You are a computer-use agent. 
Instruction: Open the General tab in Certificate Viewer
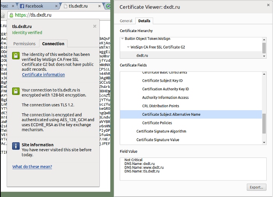click(x=126, y=21)
